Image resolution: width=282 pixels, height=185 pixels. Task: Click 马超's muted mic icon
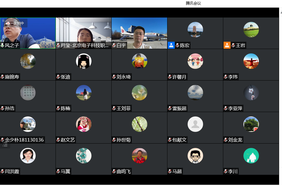click(170, 171)
